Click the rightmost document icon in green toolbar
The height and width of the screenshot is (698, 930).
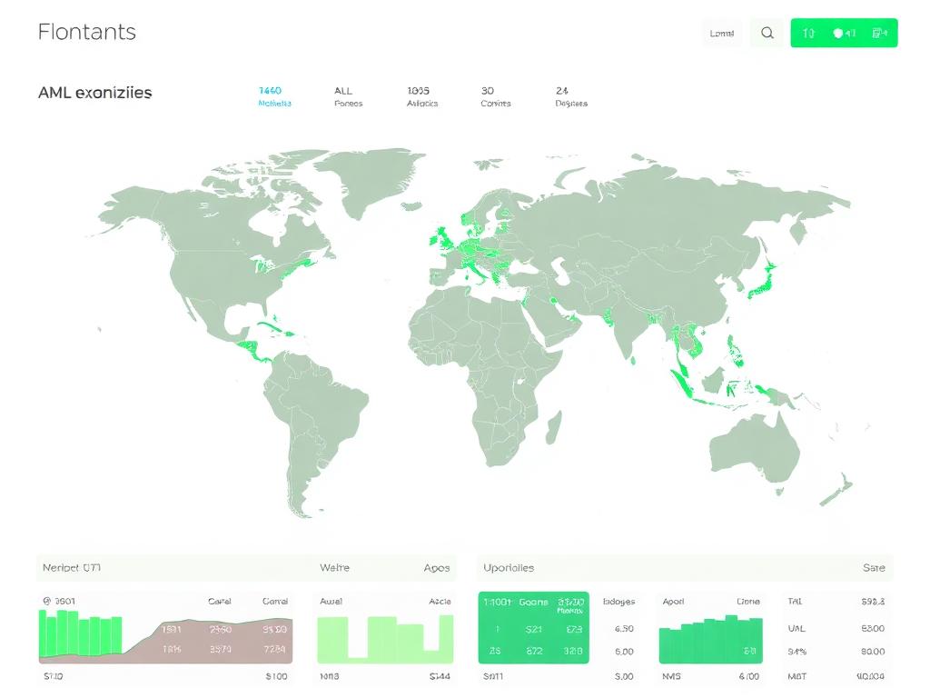tap(878, 34)
